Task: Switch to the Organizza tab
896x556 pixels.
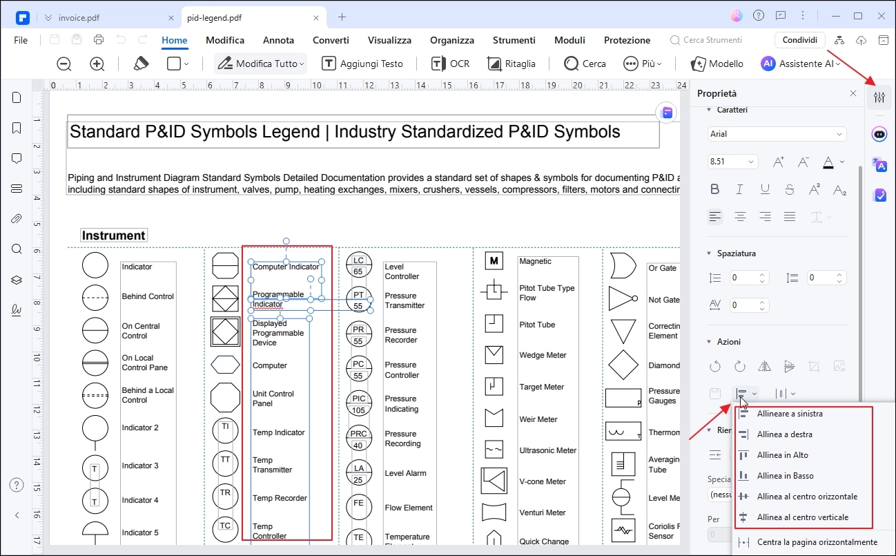Action: coord(452,40)
